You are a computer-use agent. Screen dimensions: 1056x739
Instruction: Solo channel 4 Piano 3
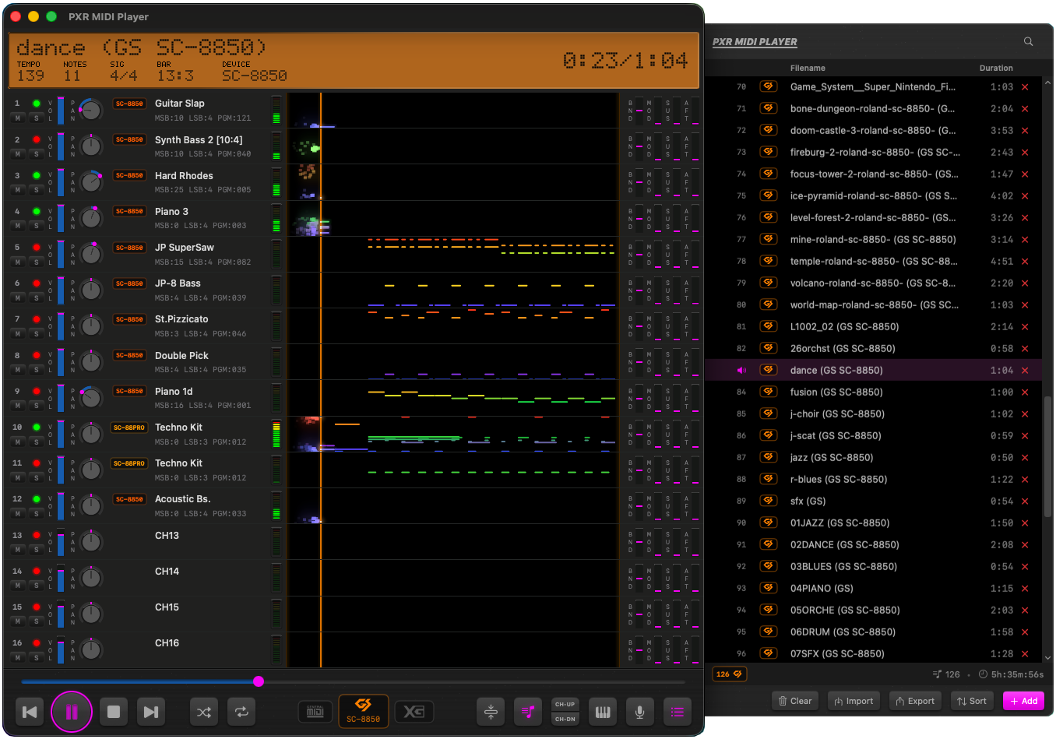pos(36,226)
